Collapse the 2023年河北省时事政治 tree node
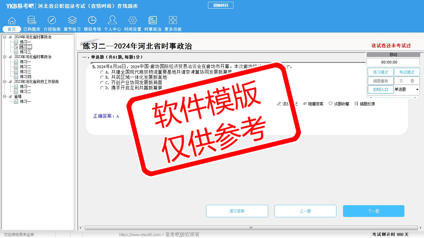 [4, 57]
